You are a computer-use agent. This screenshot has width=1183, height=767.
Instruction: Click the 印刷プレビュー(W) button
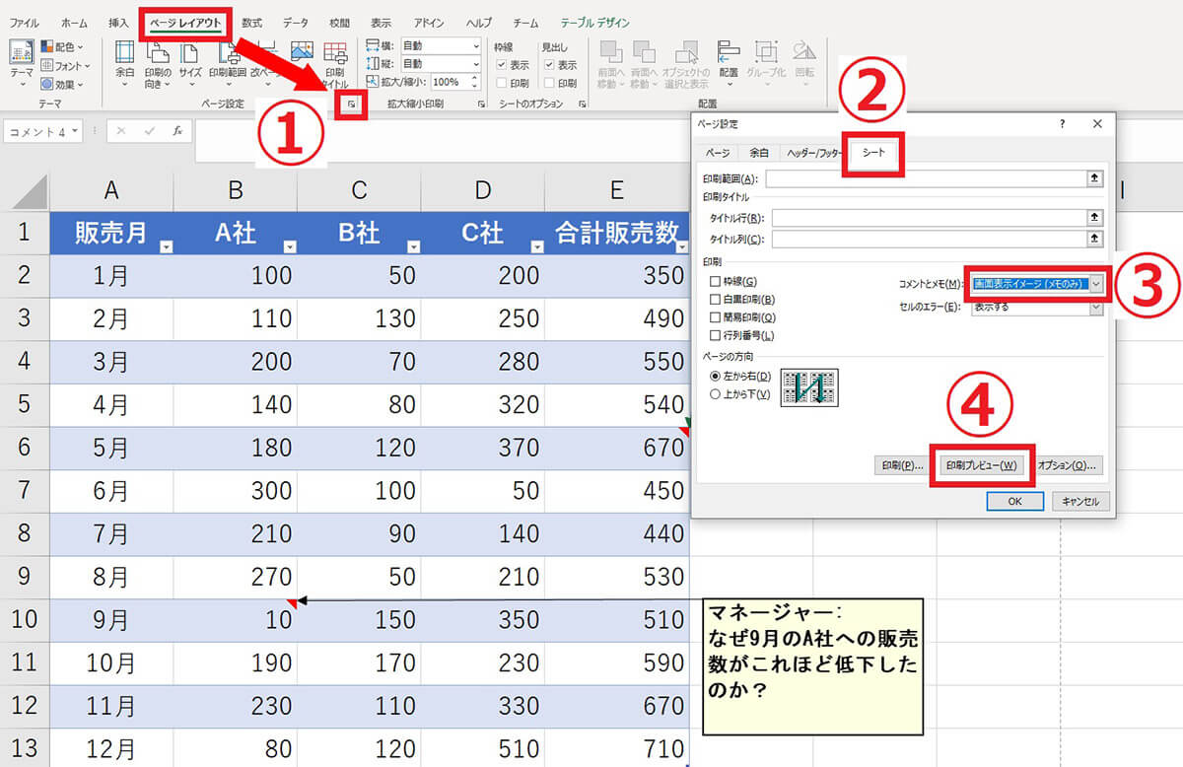(983, 465)
